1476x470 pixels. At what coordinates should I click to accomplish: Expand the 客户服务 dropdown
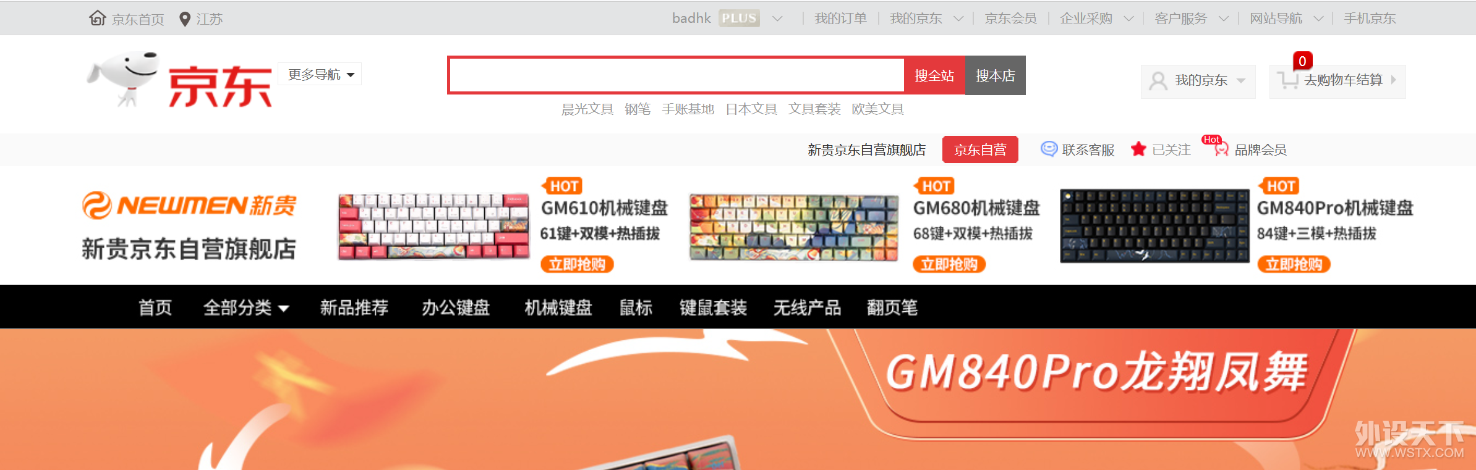click(x=1223, y=19)
